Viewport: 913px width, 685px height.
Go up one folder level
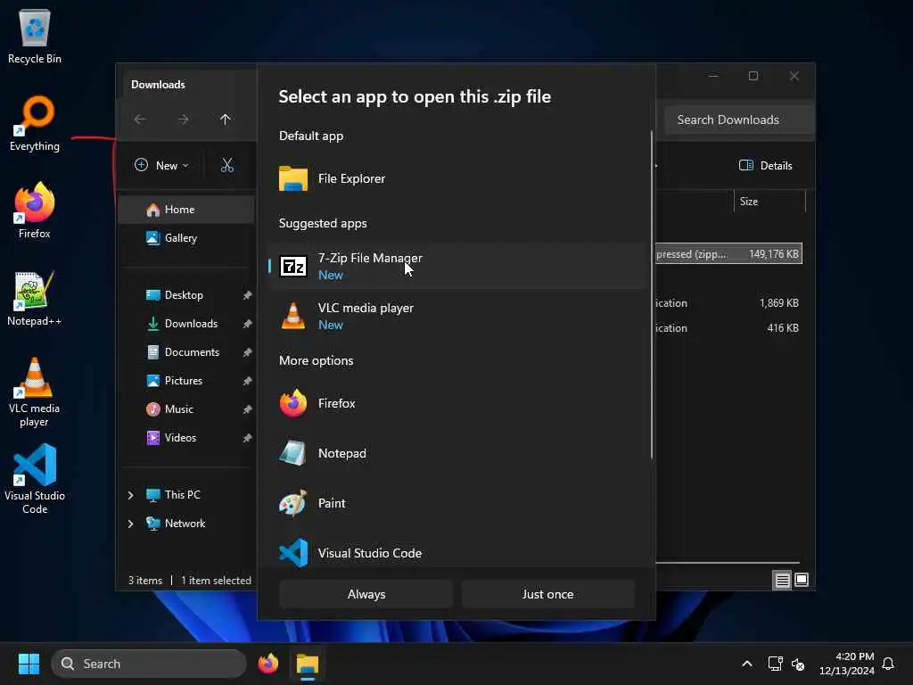click(226, 120)
